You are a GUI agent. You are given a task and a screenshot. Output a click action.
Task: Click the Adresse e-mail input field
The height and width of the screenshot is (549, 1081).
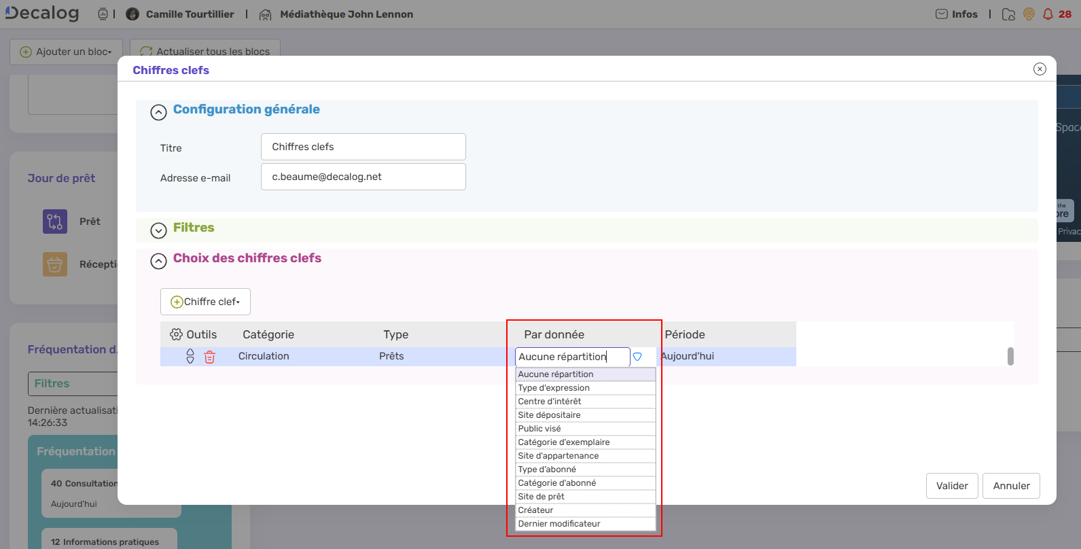(364, 177)
